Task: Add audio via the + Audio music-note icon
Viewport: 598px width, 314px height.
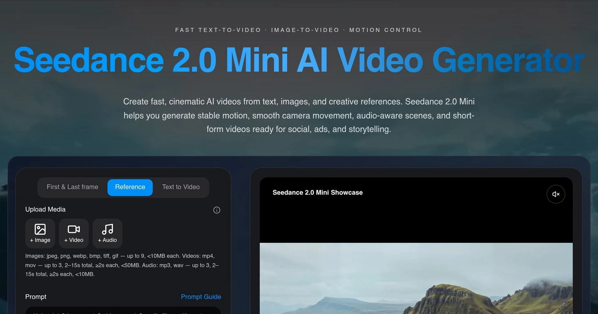Action: [107, 233]
